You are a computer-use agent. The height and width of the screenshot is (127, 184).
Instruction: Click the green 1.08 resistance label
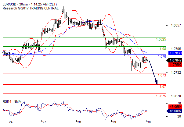click(x=163, y=49)
